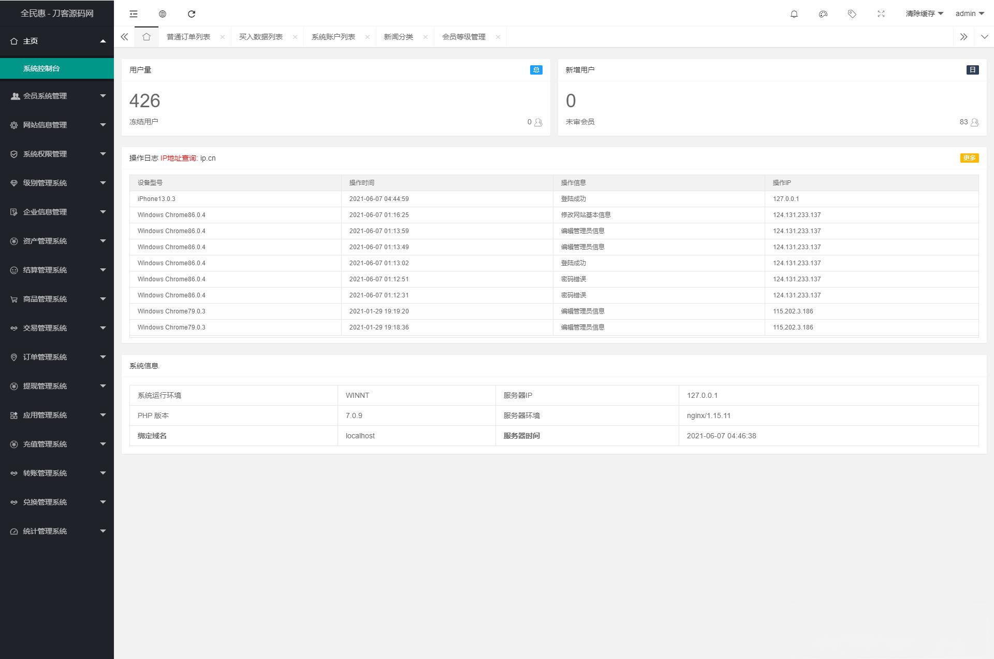Image resolution: width=994 pixels, height=659 pixels.
Task: Close the 系统账户列表 tab
Action: pos(368,37)
